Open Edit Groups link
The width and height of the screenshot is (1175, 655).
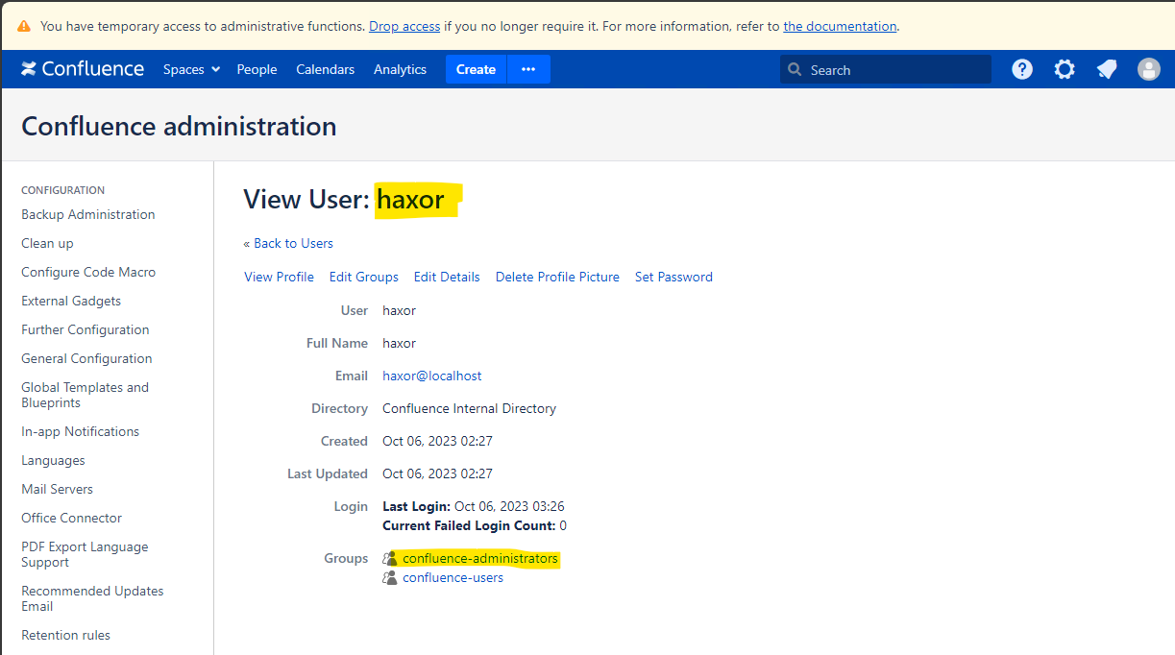point(364,277)
